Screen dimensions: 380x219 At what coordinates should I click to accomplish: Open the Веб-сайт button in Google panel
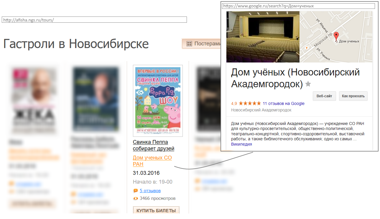324,96
